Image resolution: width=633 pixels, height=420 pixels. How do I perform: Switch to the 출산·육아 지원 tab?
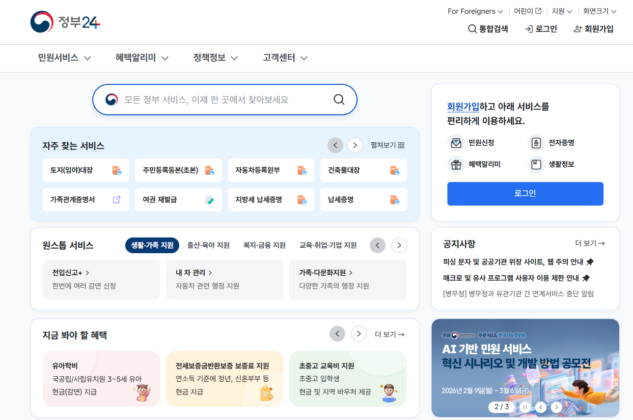[x=208, y=245]
